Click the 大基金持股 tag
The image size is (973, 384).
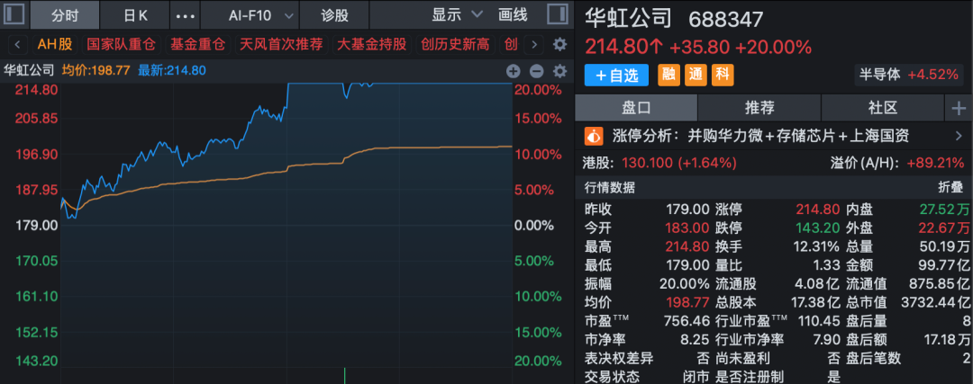pos(372,45)
